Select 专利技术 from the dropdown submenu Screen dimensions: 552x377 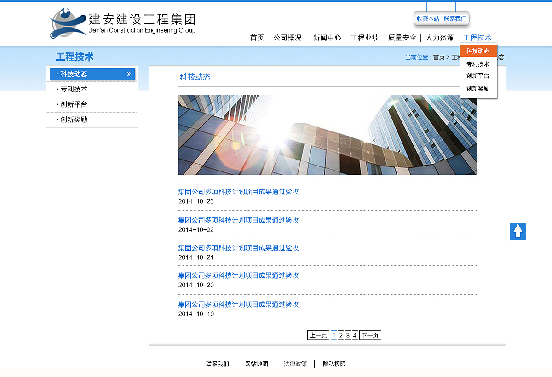[x=478, y=64]
